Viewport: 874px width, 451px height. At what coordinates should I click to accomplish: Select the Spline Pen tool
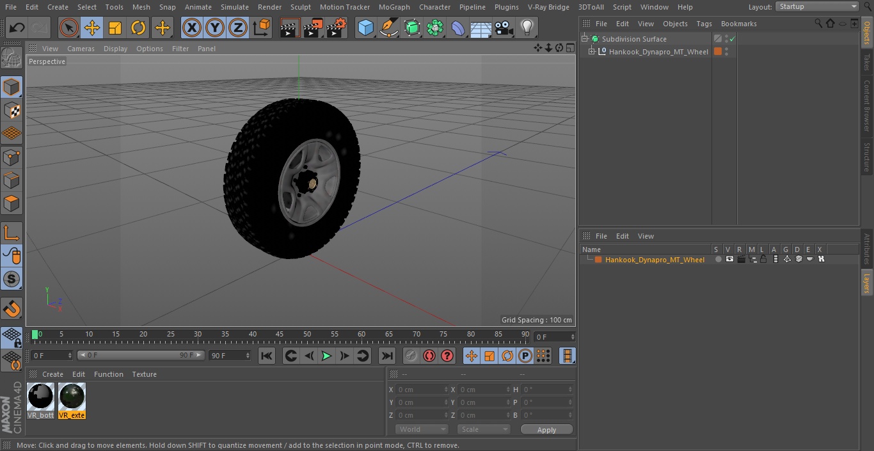388,28
